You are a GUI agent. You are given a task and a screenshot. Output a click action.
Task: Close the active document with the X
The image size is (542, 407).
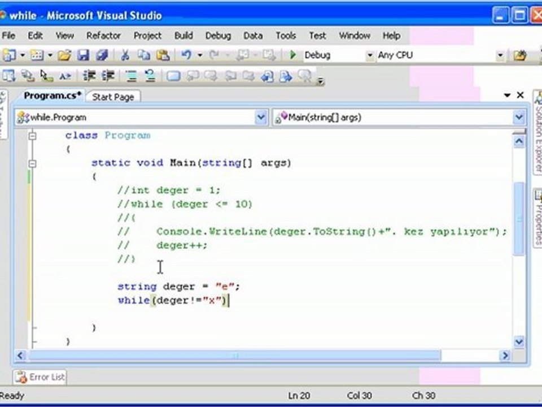[x=520, y=95]
